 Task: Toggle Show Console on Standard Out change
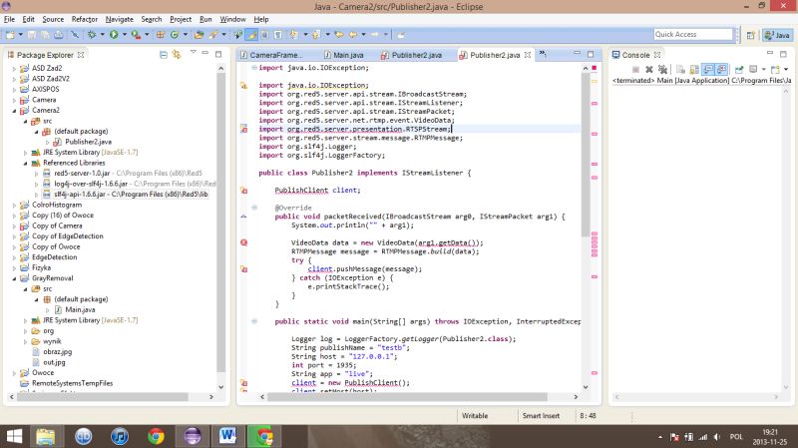click(708, 69)
